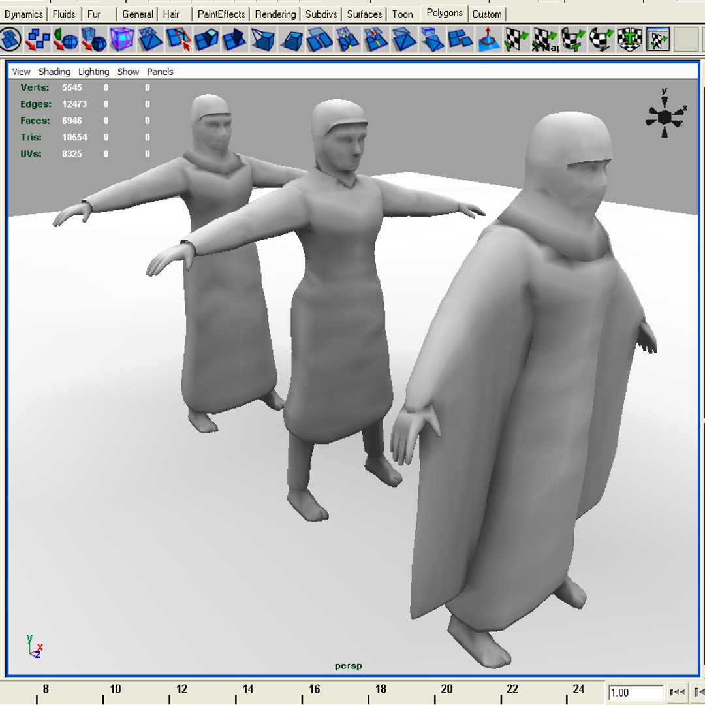Switch to the Surfaces shelf tab

[365, 14]
